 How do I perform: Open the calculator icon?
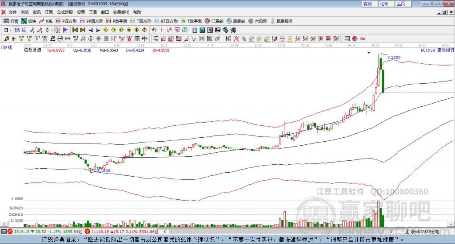[202, 30]
